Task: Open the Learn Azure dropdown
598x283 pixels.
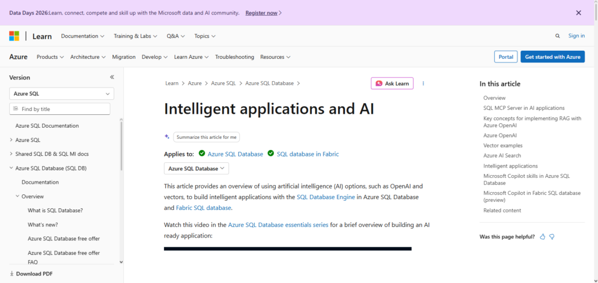Action: (x=191, y=57)
